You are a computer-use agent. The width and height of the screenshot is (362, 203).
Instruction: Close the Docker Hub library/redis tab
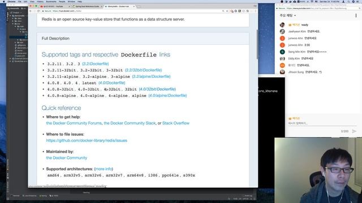(133, 6)
